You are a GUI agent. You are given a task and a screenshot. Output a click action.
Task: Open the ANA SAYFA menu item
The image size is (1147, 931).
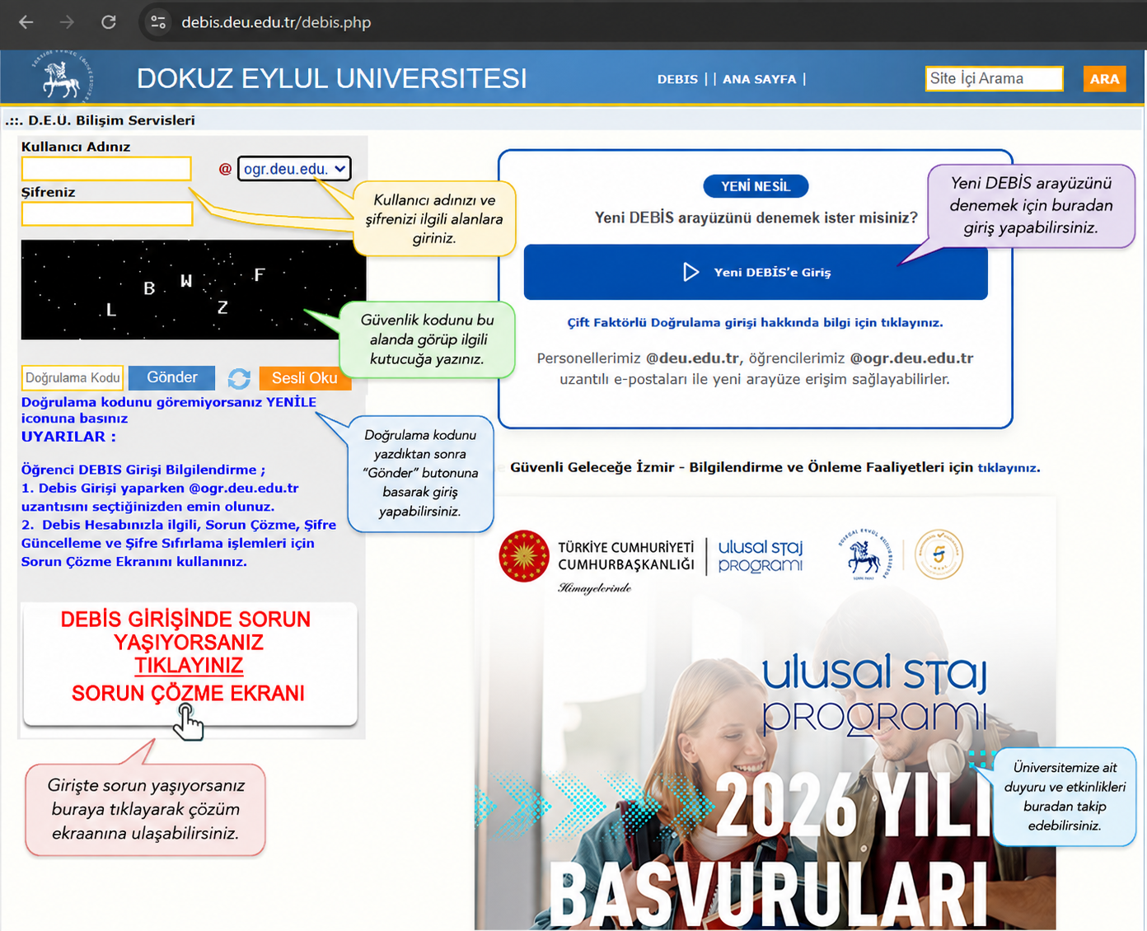tap(759, 79)
